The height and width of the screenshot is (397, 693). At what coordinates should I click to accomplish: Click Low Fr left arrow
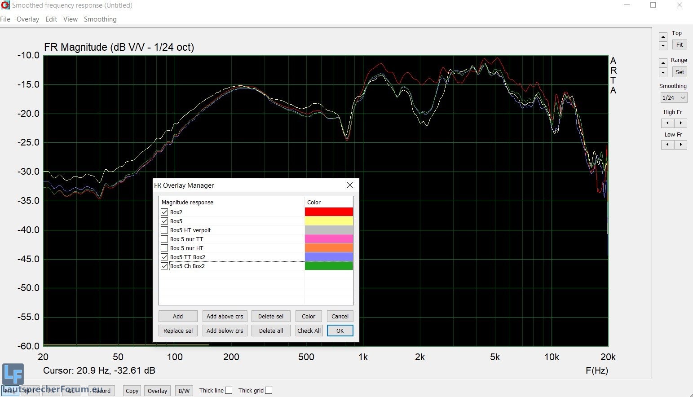tap(667, 145)
